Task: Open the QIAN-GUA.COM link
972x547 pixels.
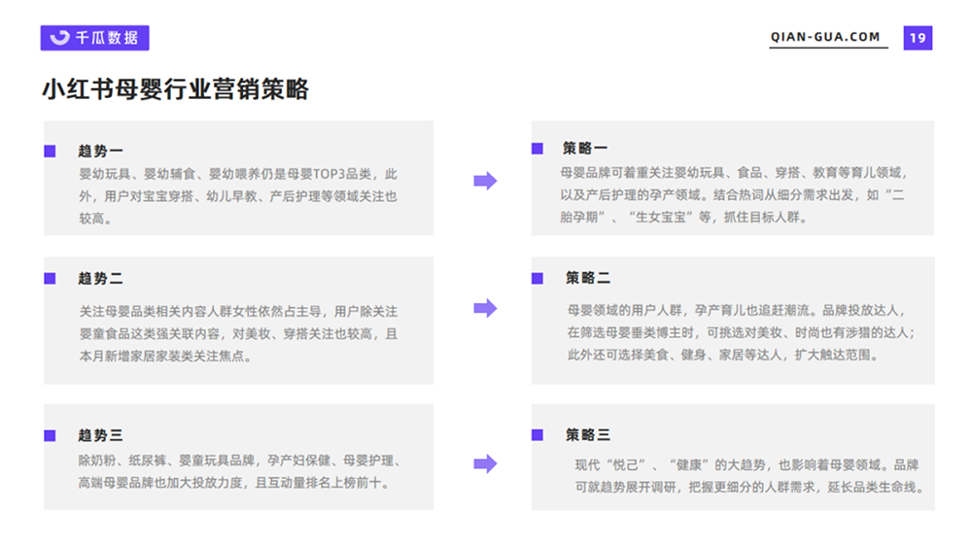Action: point(825,37)
